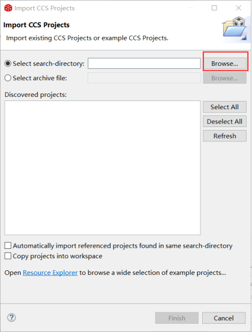Click Refresh to rescan projects

click(x=225, y=136)
